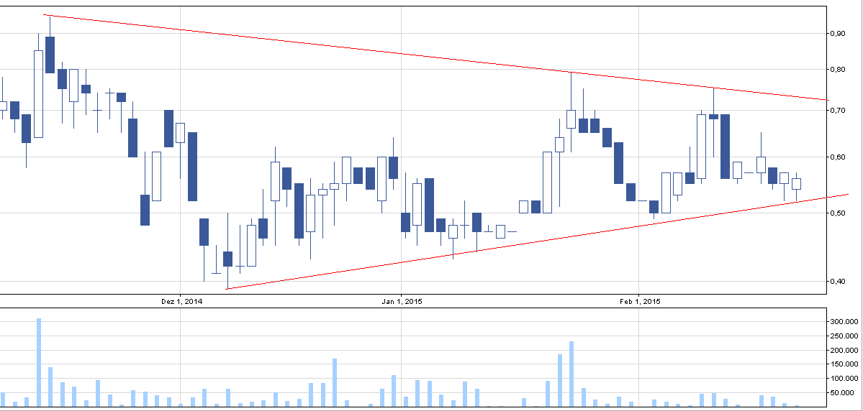Select the Feb 1, 2015 date label

click(639, 302)
